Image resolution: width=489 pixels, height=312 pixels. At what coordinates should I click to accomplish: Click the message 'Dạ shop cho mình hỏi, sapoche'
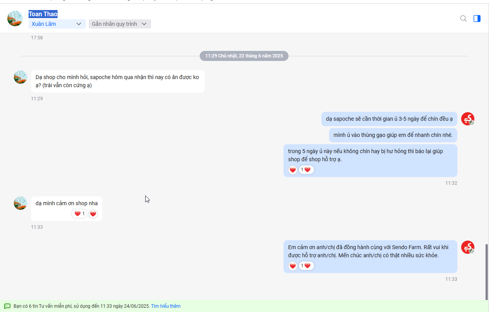pyautogui.click(x=118, y=81)
